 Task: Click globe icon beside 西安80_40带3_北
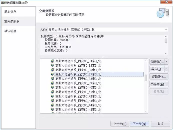(53, 87)
